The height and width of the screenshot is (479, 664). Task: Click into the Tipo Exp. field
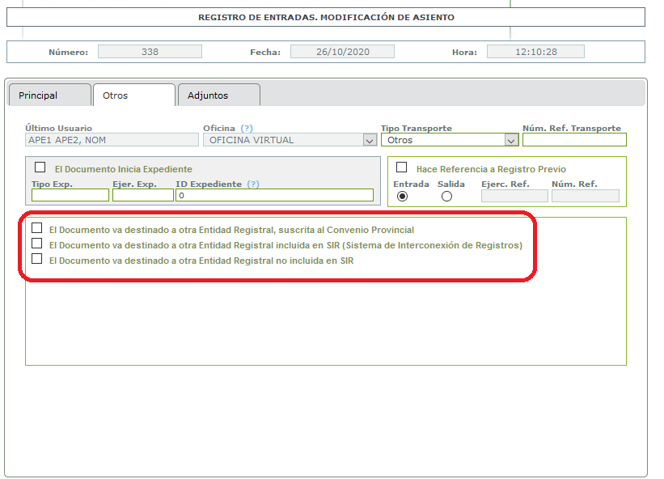pyautogui.click(x=70, y=195)
